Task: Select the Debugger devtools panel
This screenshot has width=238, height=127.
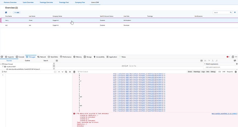Action: [x=31, y=57]
